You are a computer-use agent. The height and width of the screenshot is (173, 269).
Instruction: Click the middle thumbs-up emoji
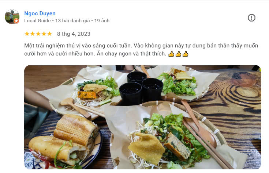tap(178, 54)
